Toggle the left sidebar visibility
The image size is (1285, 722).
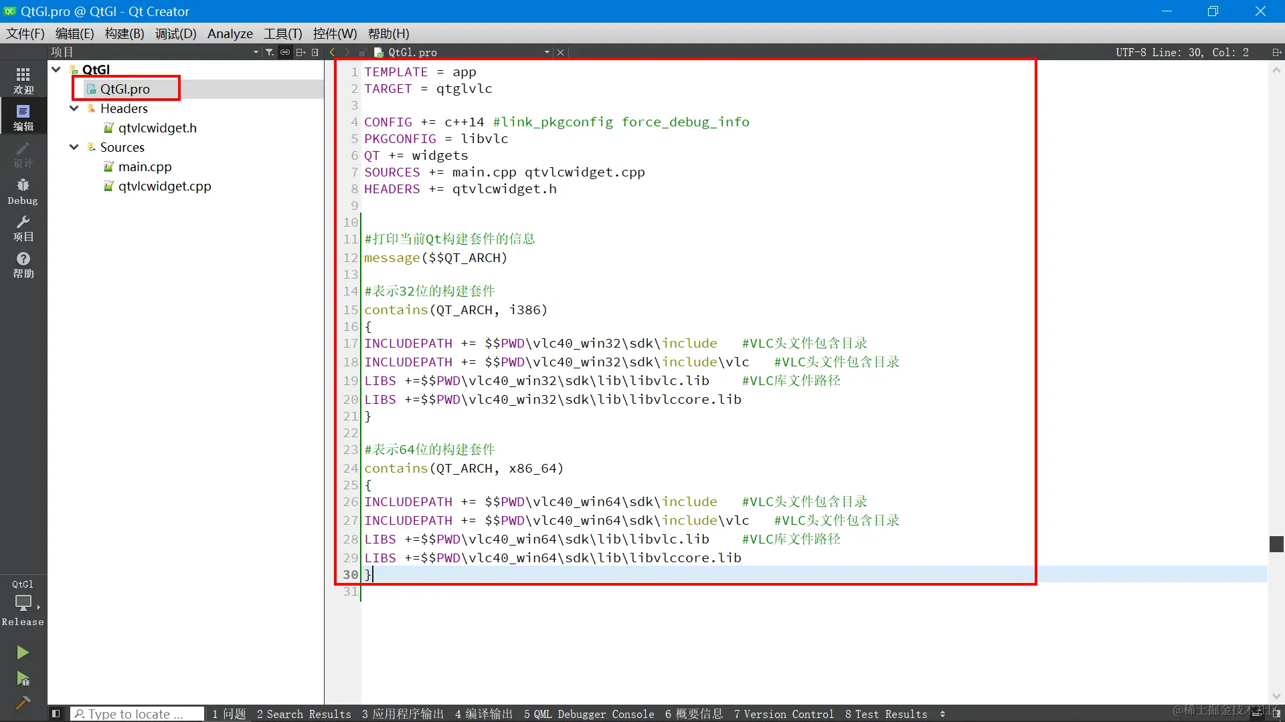point(56,714)
